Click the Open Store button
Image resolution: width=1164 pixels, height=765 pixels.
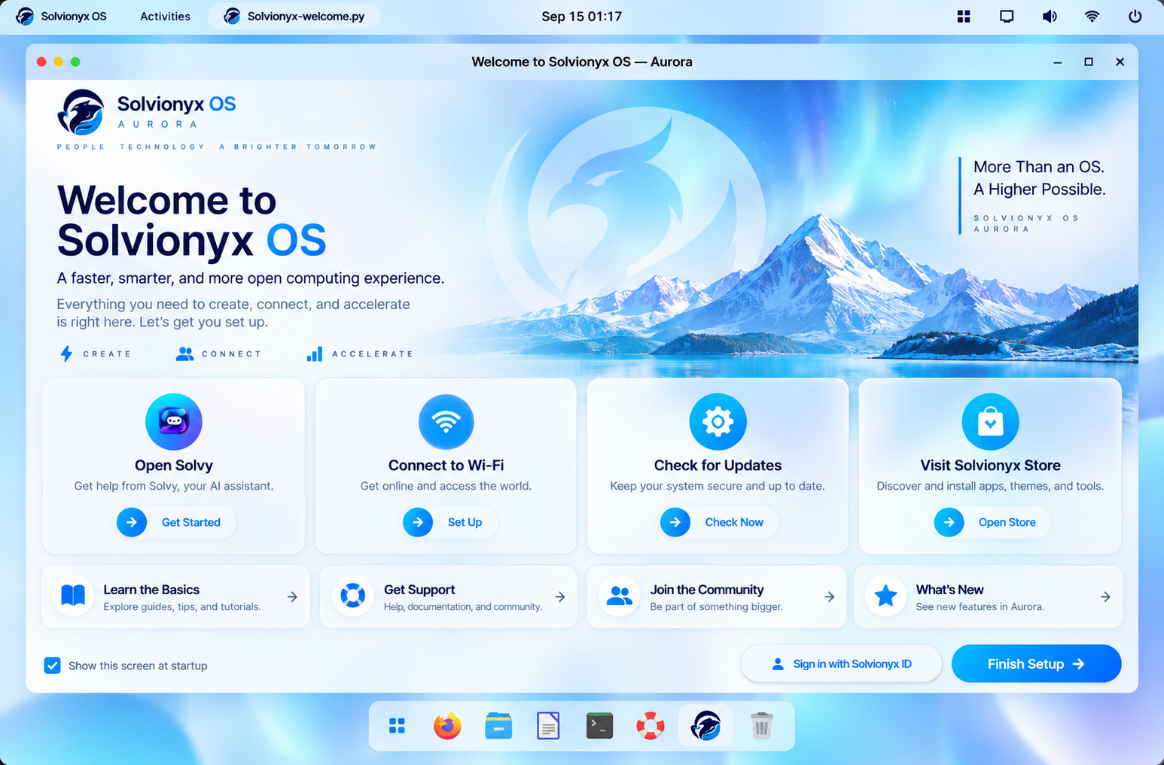992,522
